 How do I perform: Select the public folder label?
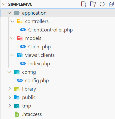29,98
